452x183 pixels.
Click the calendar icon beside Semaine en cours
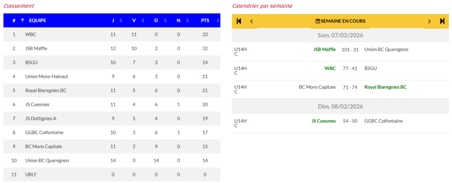coord(317,21)
